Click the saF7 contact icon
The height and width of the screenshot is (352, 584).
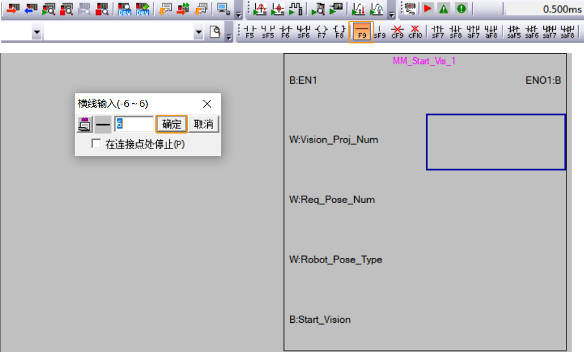tap(550, 32)
